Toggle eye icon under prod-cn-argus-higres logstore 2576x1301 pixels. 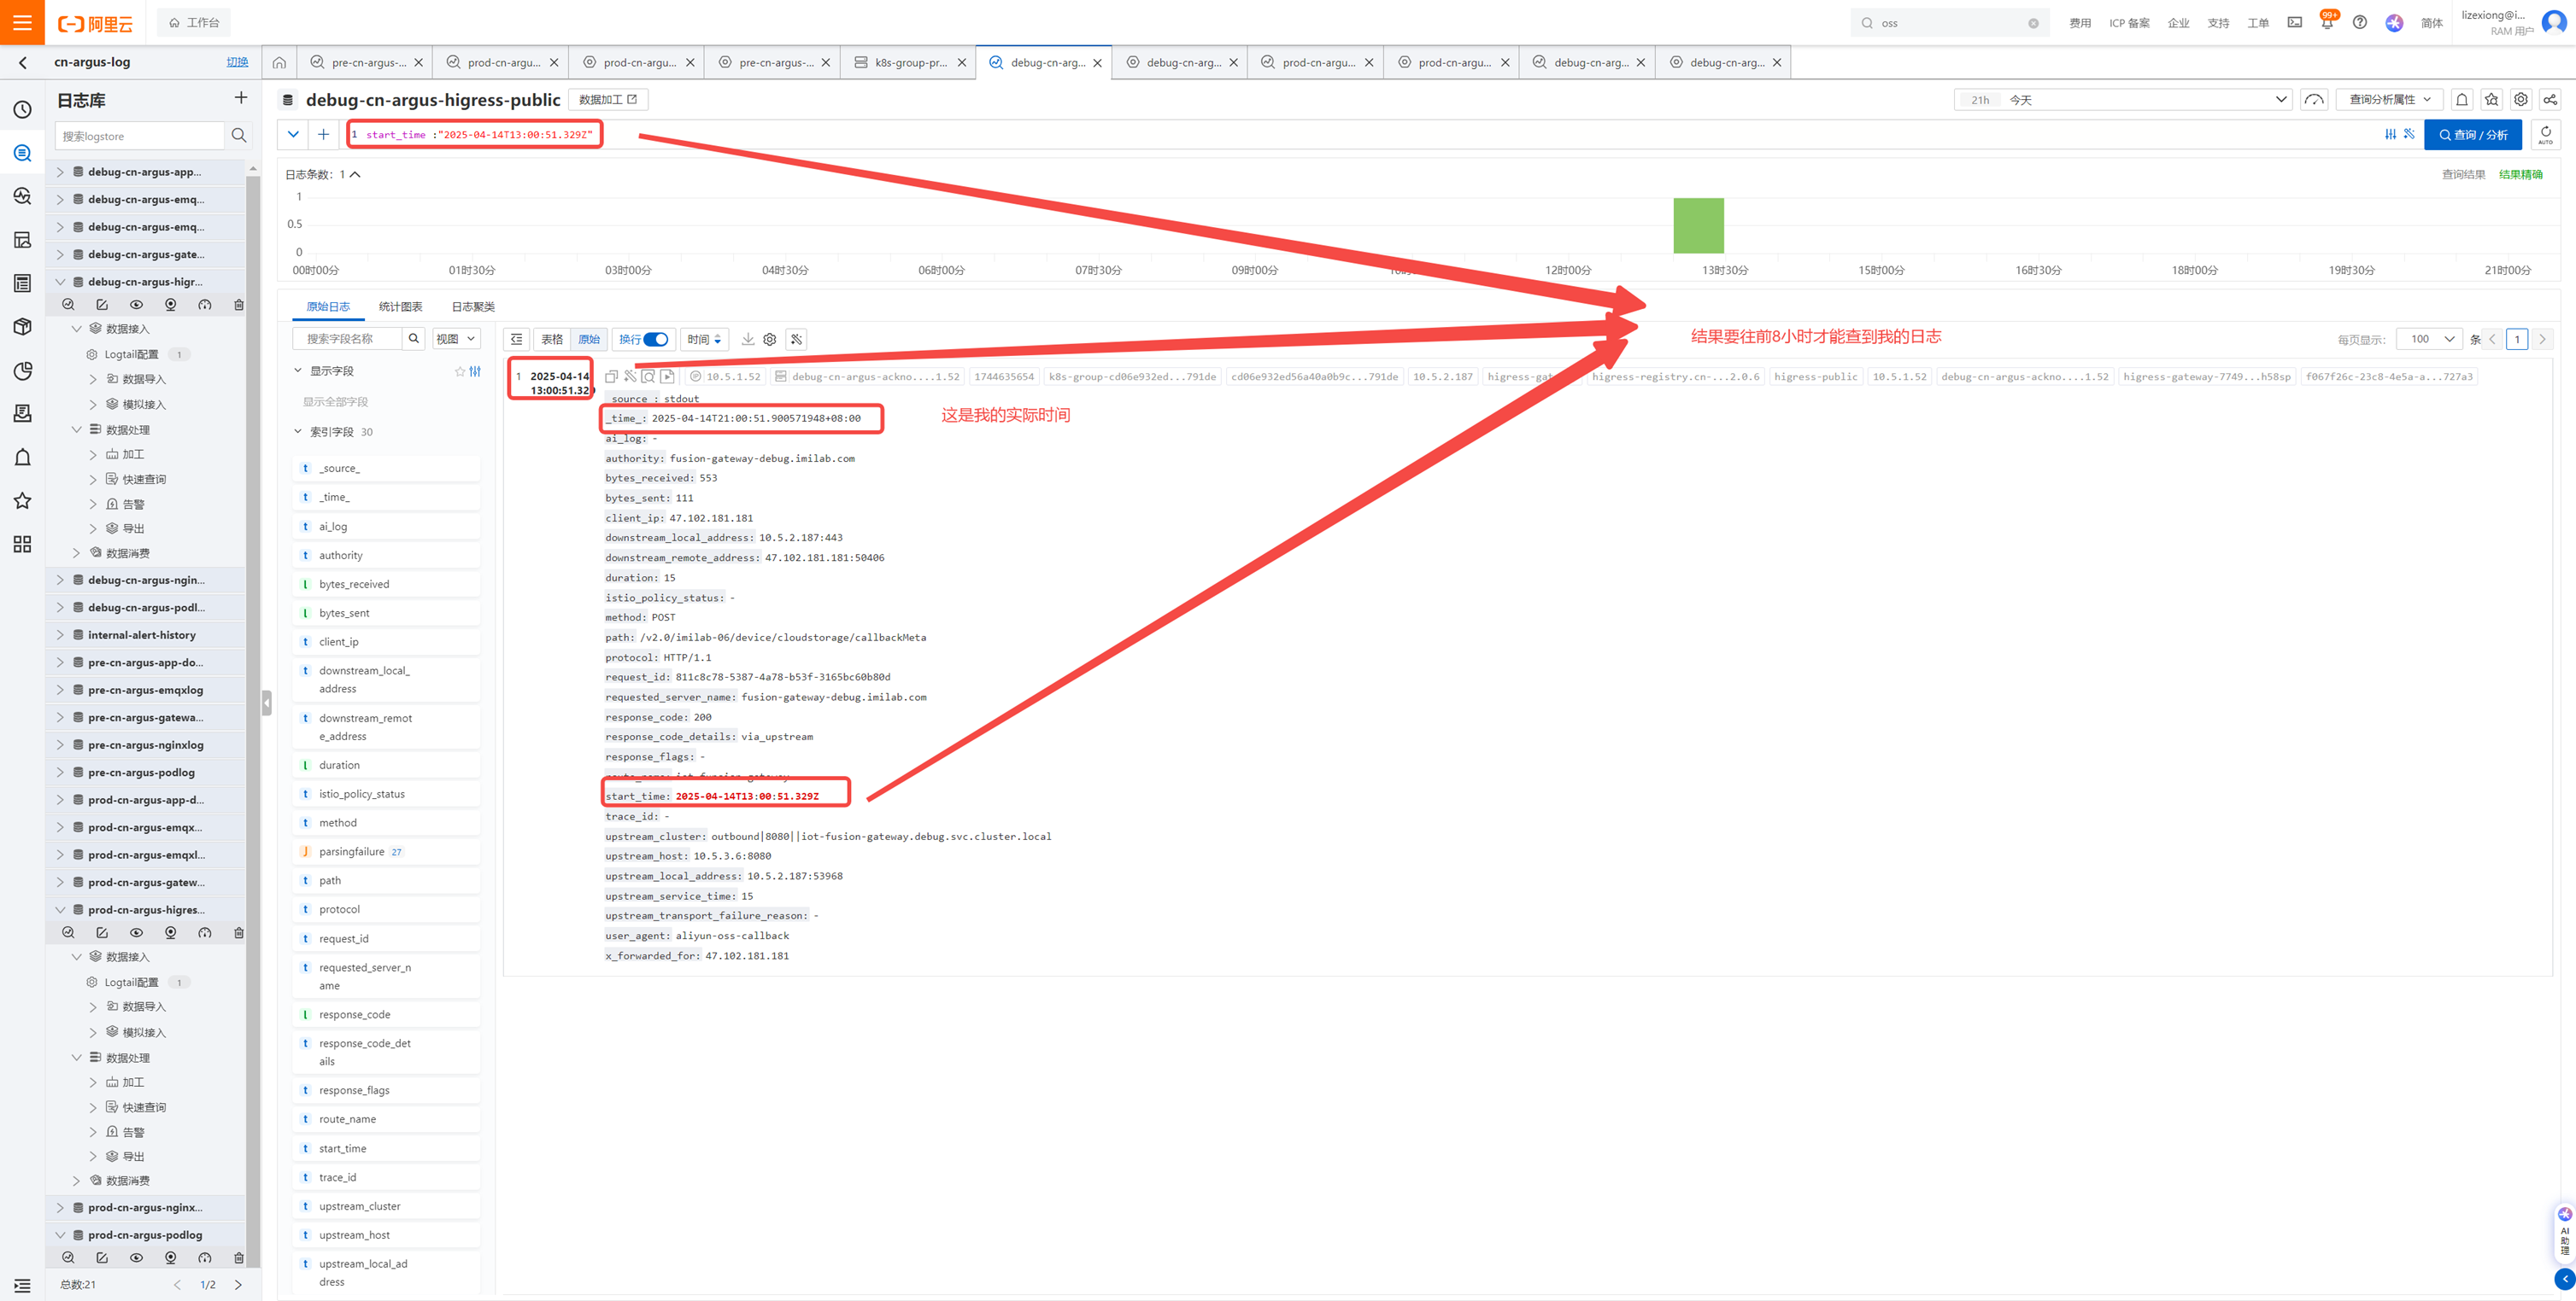[x=137, y=932]
